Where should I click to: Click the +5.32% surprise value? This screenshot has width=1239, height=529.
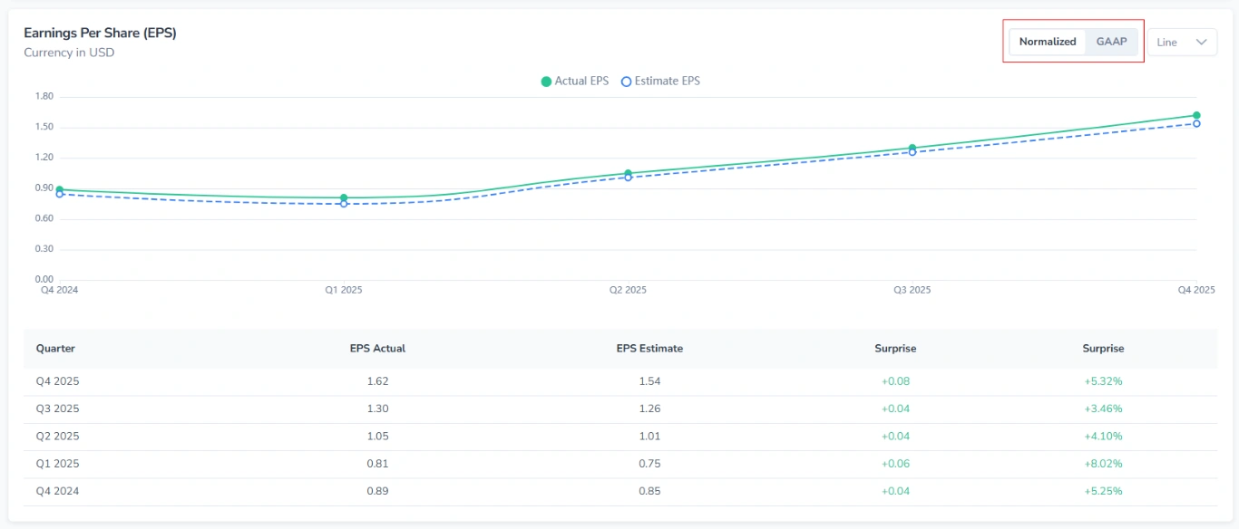pos(1104,381)
